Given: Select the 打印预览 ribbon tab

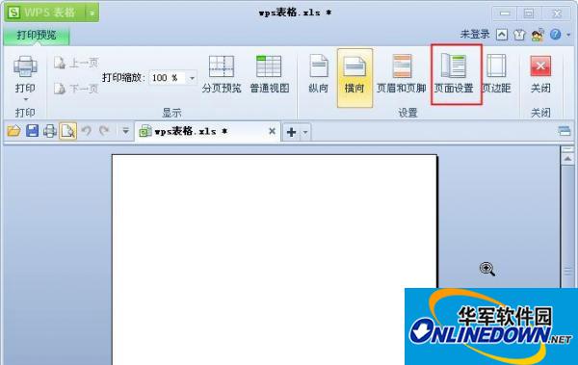Looking at the screenshot, I should tap(37, 36).
